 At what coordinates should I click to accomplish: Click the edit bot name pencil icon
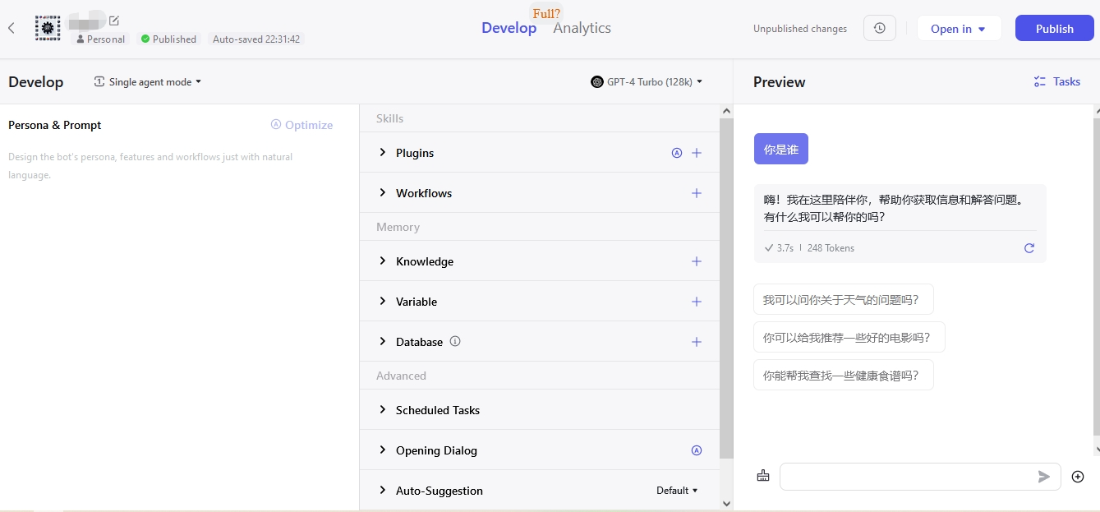click(114, 21)
